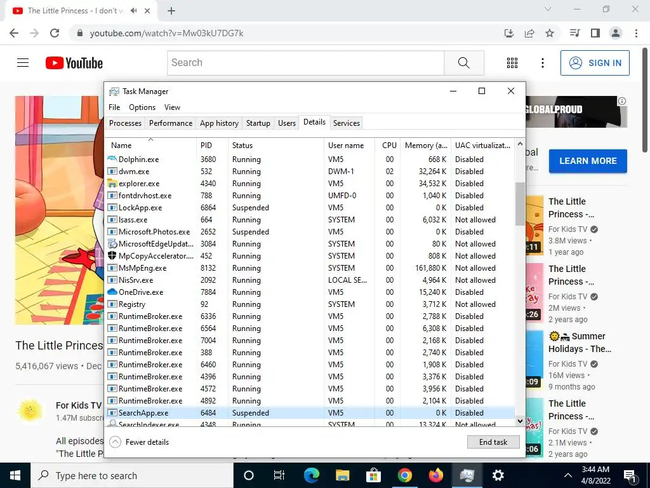Switch to the Startup tab
The image size is (650, 488).
tap(258, 123)
